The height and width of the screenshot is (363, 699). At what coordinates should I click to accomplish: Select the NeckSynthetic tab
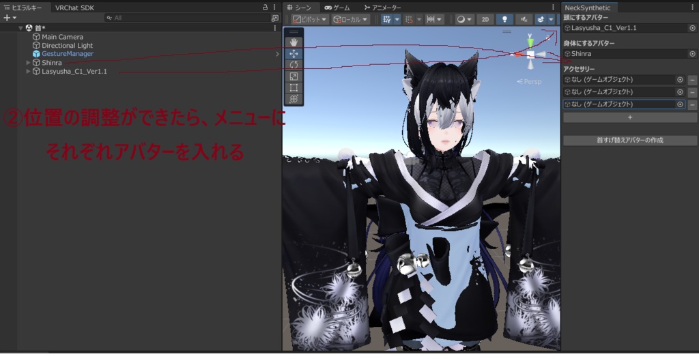[x=588, y=8]
